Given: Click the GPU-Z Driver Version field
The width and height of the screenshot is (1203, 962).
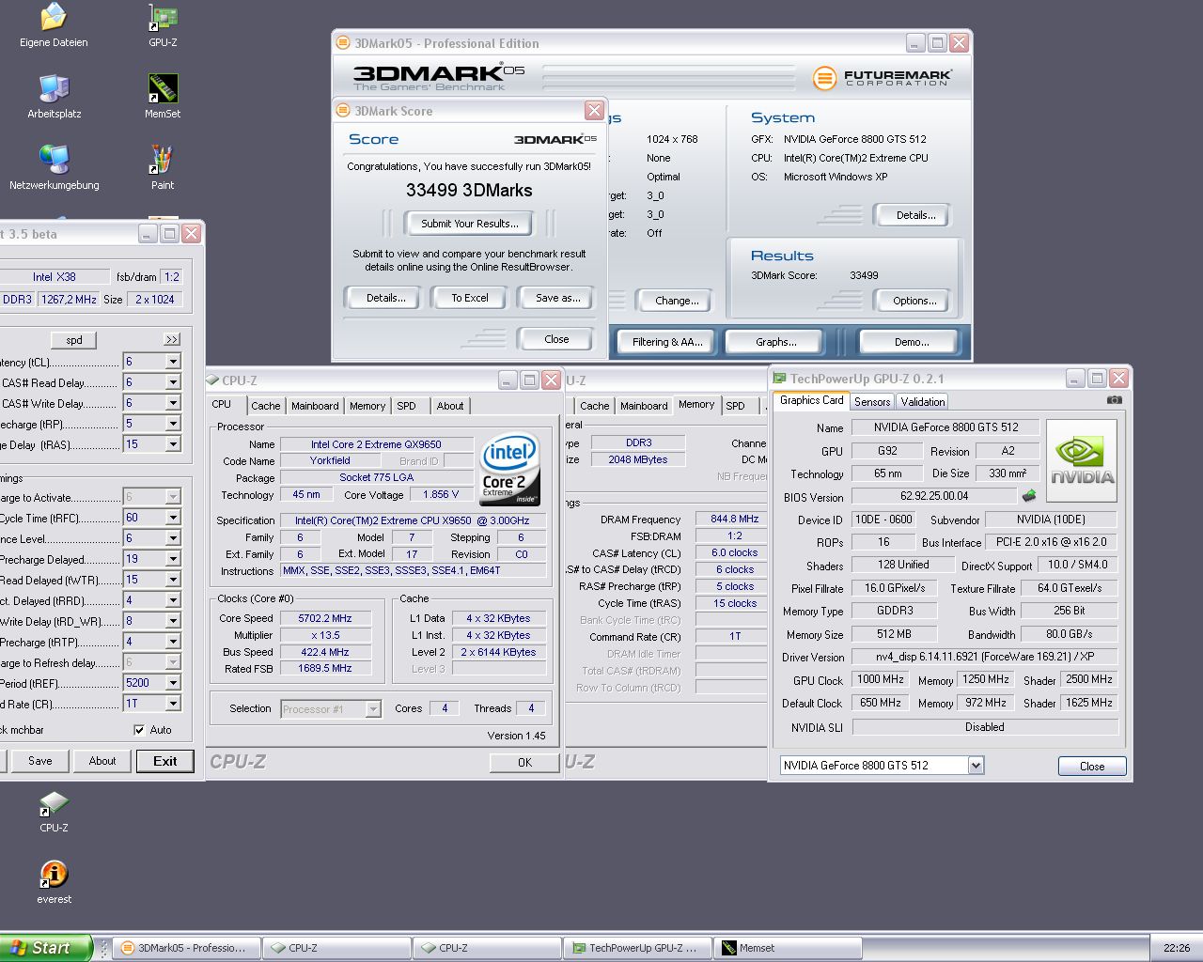Looking at the screenshot, I should (x=985, y=657).
